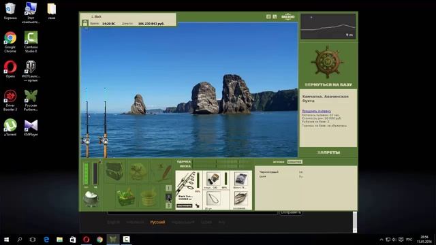
Task: Open Русская Рыбалка desktop shortcut
Action: coord(31,101)
